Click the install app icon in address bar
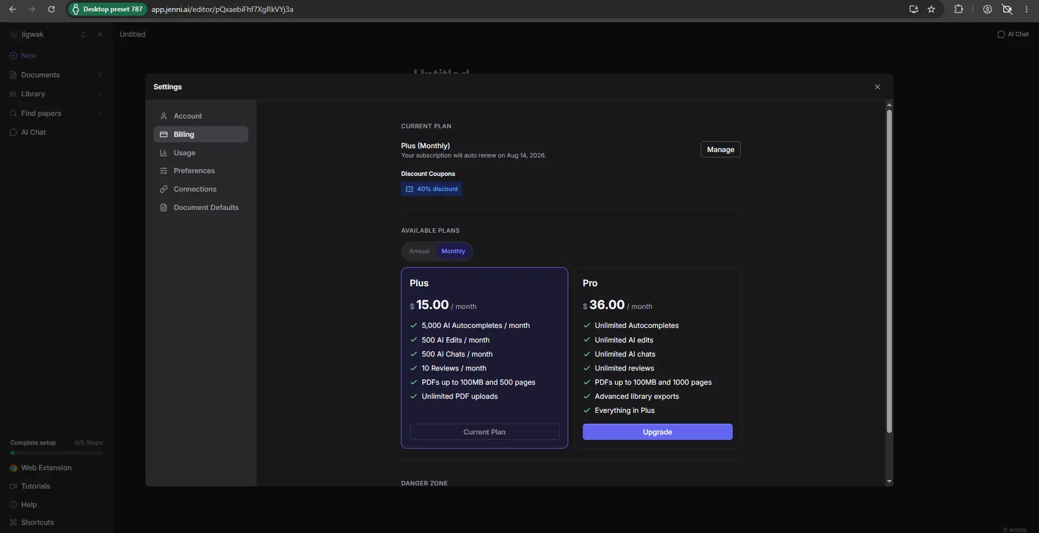Viewport: 1039px width, 533px height. [x=914, y=9]
